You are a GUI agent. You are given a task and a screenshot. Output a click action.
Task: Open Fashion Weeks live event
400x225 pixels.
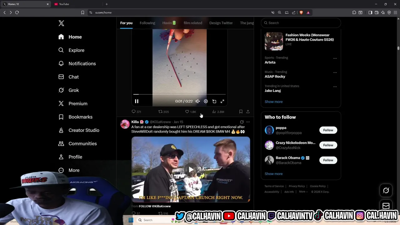[301, 41]
